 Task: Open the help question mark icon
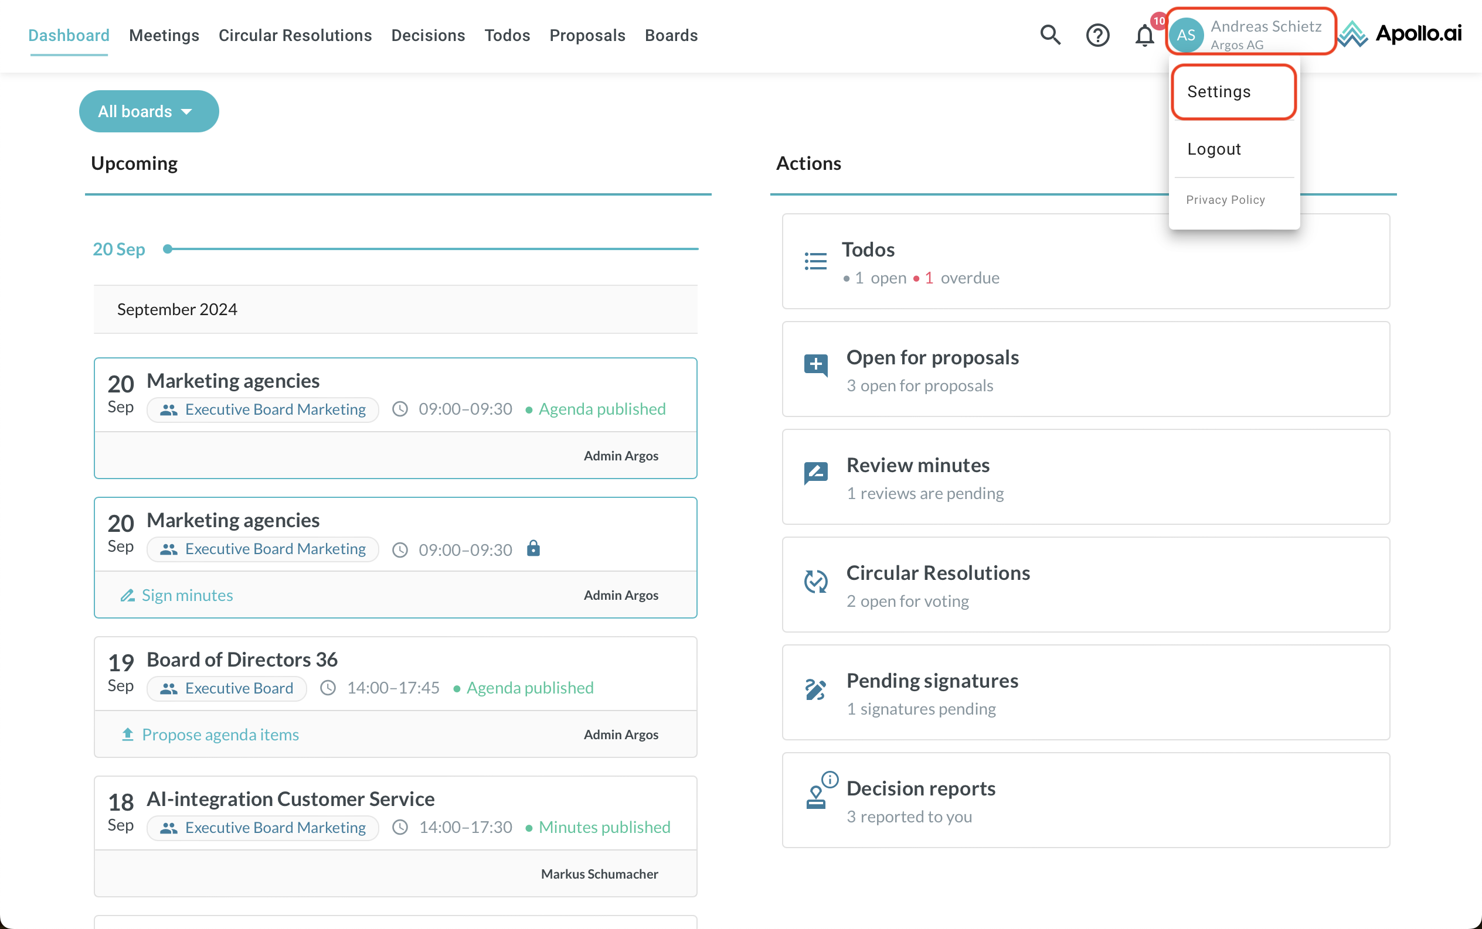tap(1097, 35)
